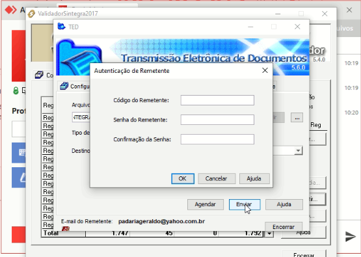Click the Confirmação da Senha field
The height and width of the screenshot is (257, 361).
click(217, 139)
